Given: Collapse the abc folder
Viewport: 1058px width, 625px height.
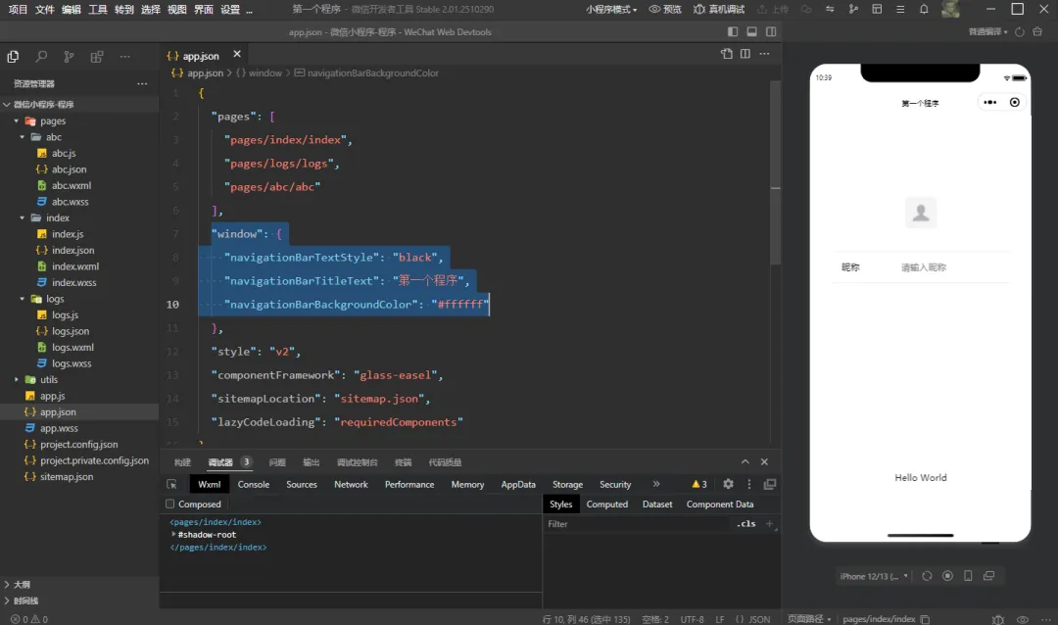Looking at the screenshot, I should 23,137.
